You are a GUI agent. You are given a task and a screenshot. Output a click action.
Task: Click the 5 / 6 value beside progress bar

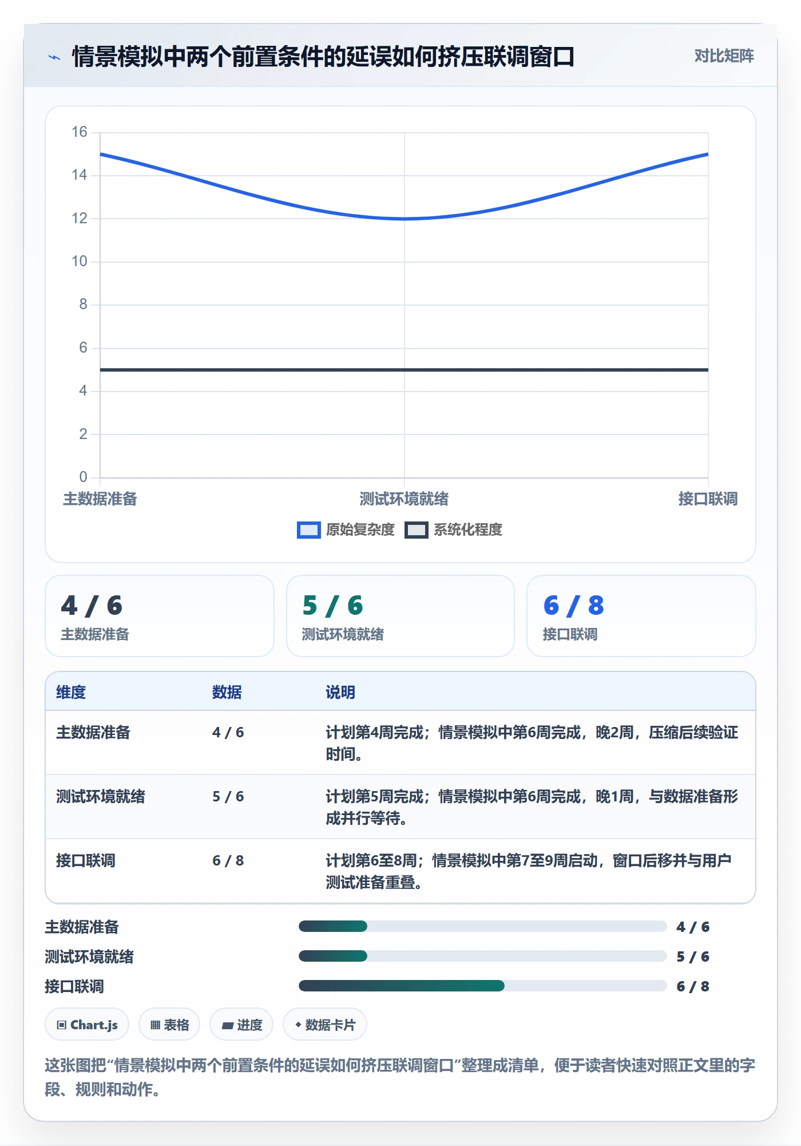693,957
